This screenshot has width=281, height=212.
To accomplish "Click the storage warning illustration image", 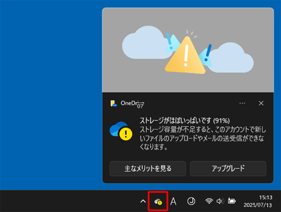I will tap(188, 50).
